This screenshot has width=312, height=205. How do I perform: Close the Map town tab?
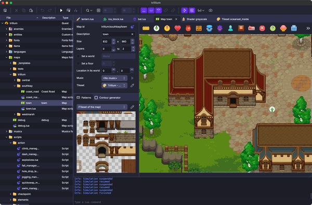coord(176,19)
